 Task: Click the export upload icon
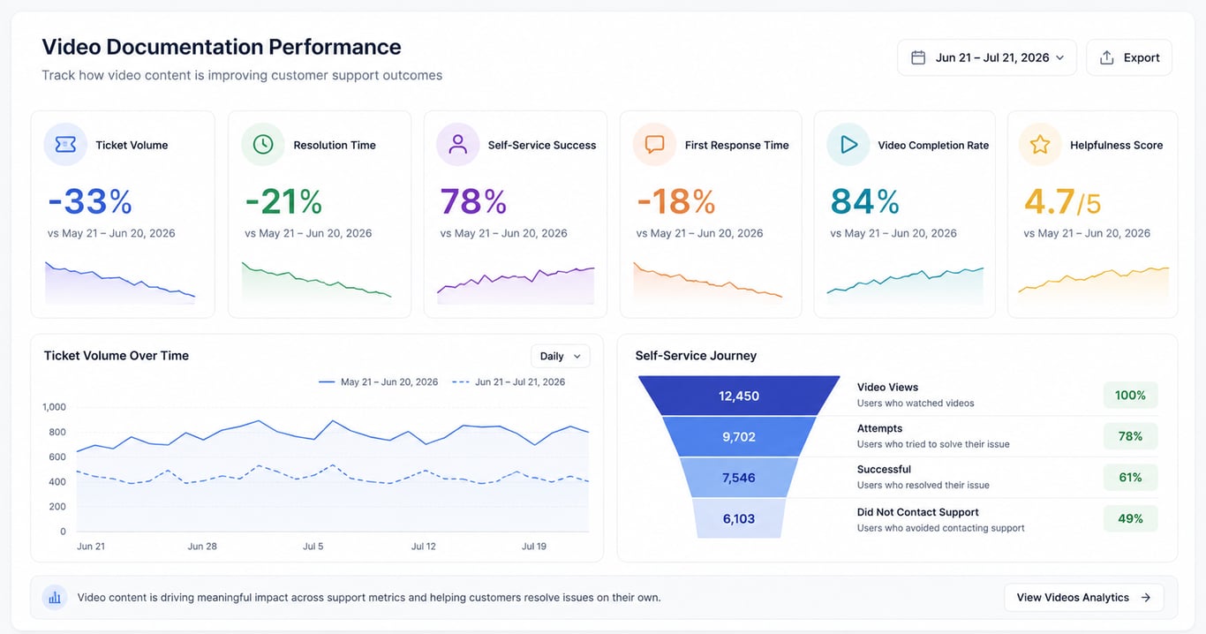click(1106, 57)
